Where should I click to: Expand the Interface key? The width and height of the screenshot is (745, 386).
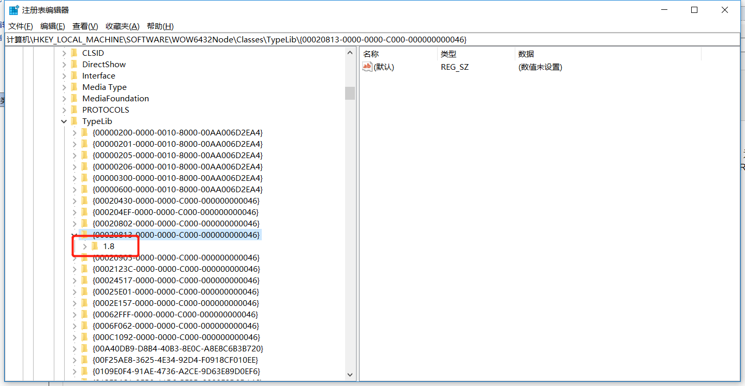coord(64,75)
